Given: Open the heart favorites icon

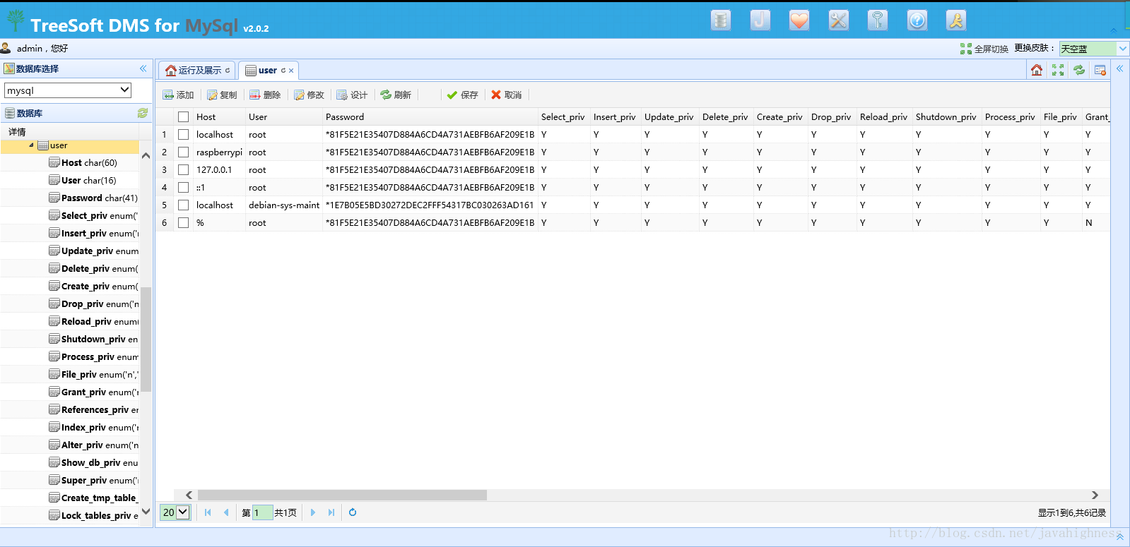Looking at the screenshot, I should point(799,20).
